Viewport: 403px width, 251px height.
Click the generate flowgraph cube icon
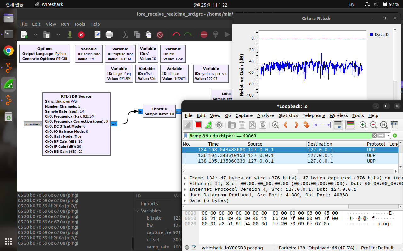(216, 34)
